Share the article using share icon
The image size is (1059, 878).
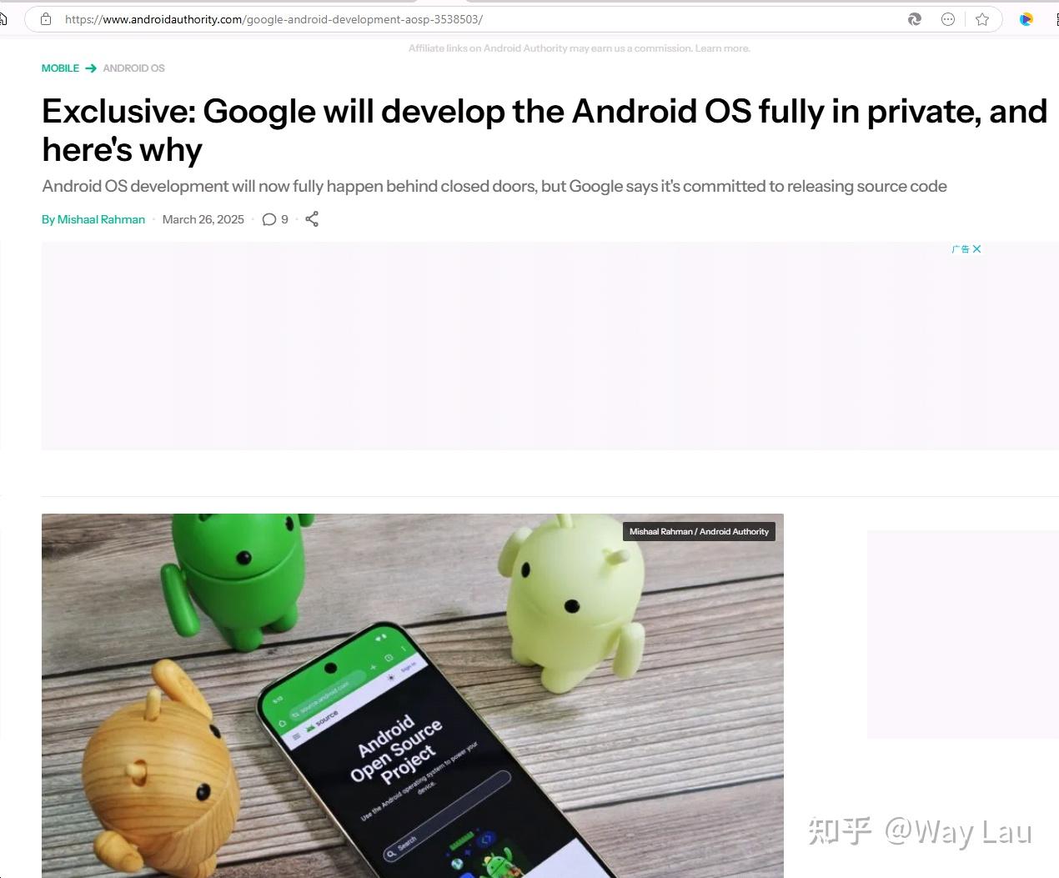pyautogui.click(x=312, y=219)
